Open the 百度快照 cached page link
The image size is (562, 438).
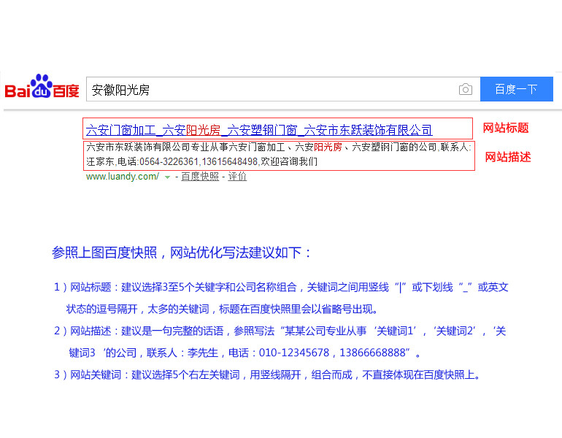pos(200,177)
